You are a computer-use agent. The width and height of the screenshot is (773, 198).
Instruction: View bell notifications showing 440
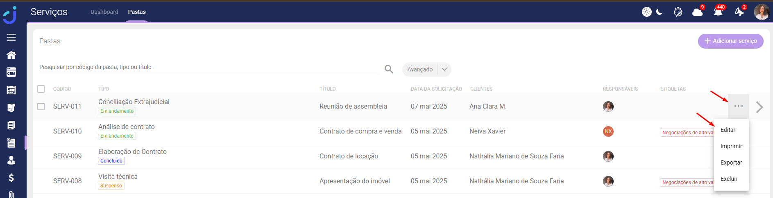click(x=718, y=12)
